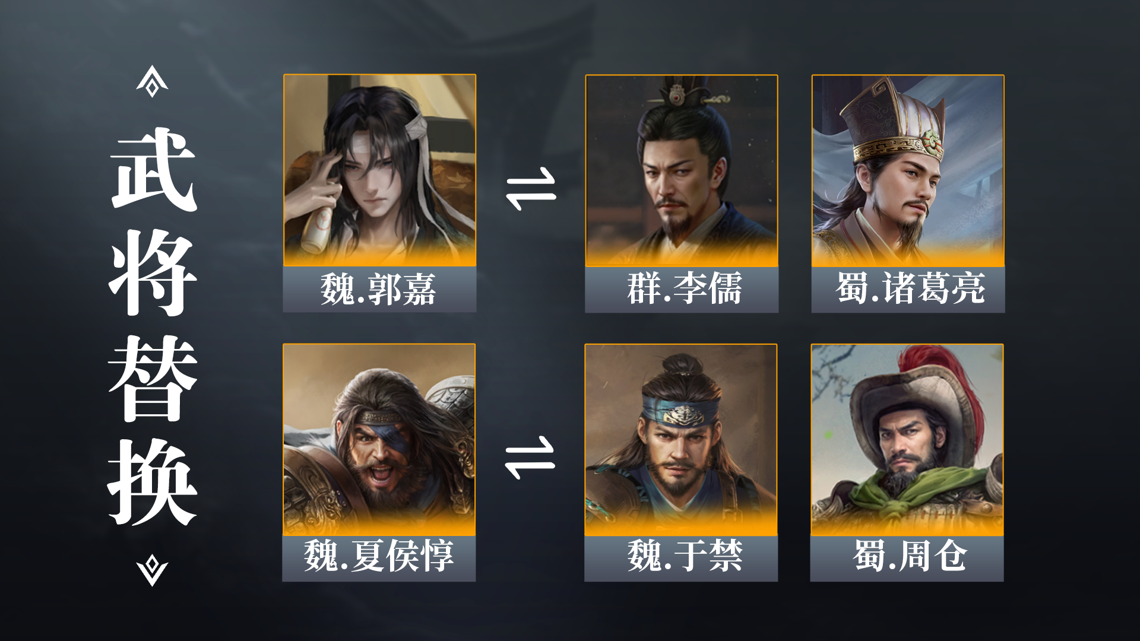Image resolution: width=1140 pixels, height=641 pixels.
Task: Click the upward diamond arrow above 武将替换
Action: [x=152, y=81]
